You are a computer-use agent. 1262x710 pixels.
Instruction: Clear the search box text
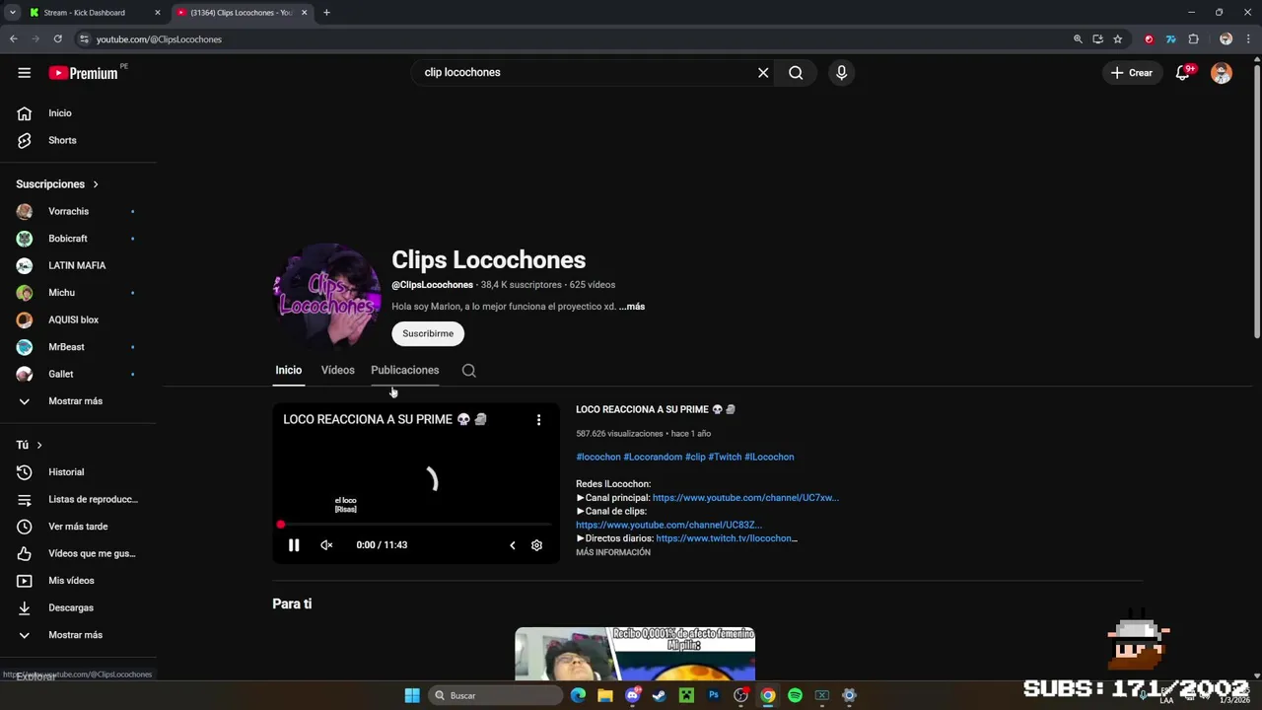click(x=763, y=72)
